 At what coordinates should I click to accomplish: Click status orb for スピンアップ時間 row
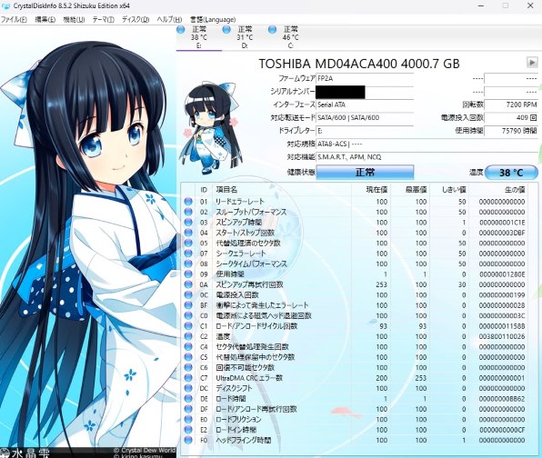tap(188, 222)
